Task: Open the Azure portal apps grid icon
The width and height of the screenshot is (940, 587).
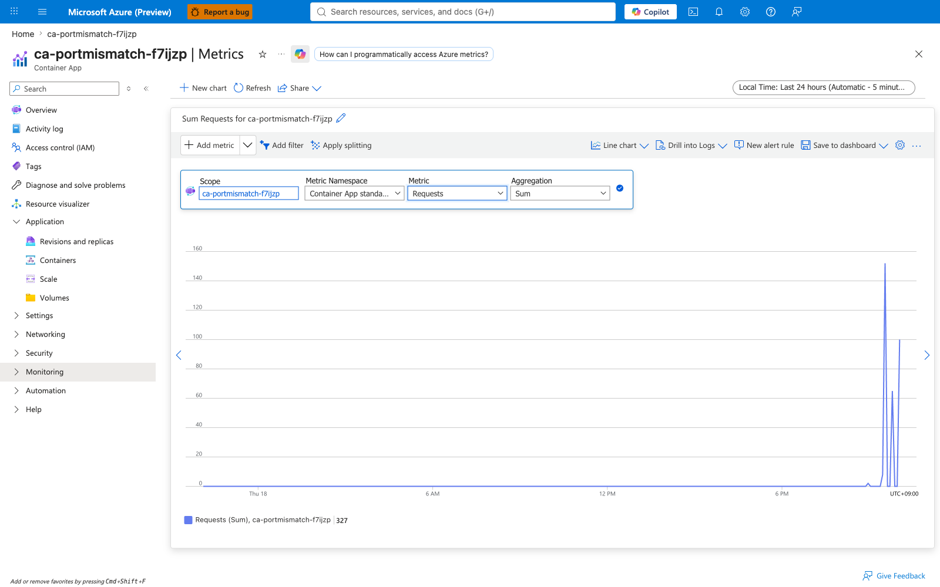Action: coord(14,11)
